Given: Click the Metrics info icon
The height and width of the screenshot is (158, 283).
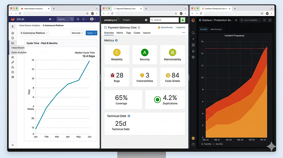Looking at the screenshot, I should click(x=116, y=40).
